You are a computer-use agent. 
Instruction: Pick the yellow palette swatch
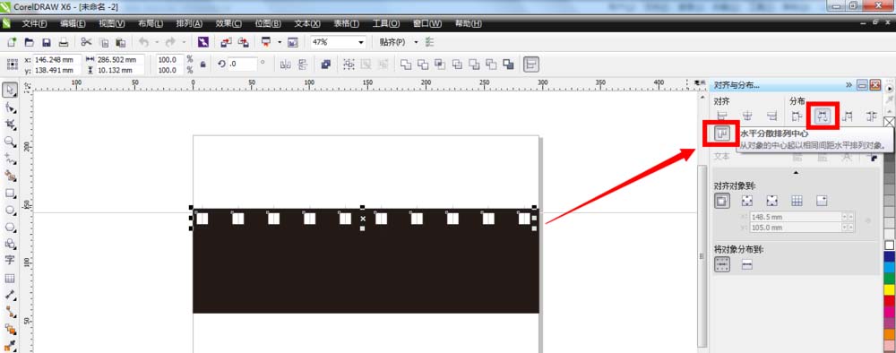point(889,289)
